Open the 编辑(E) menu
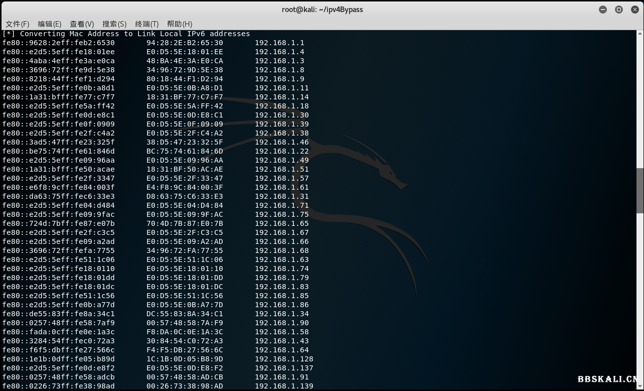The image size is (644, 391). coord(50,24)
